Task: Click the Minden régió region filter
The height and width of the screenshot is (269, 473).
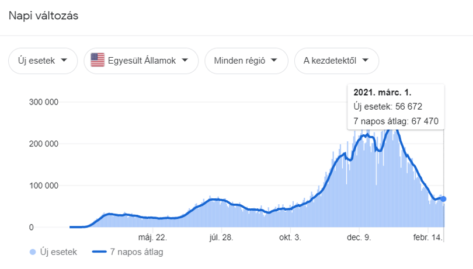Action: pyautogui.click(x=246, y=61)
